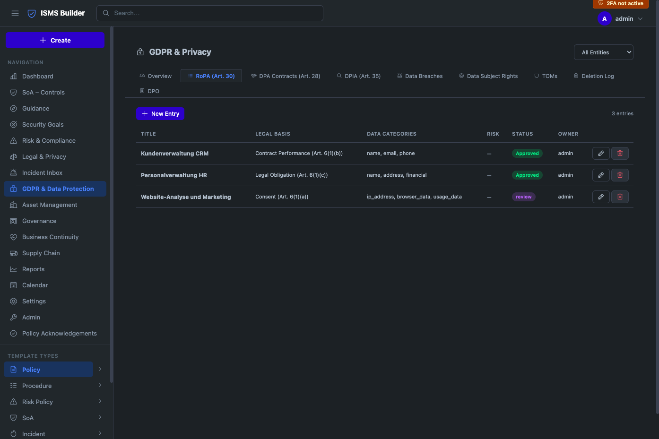The height and width of the screenshot is (439, 659).
Task: Add a New Entry to RoPA
Action: point(160,114)
